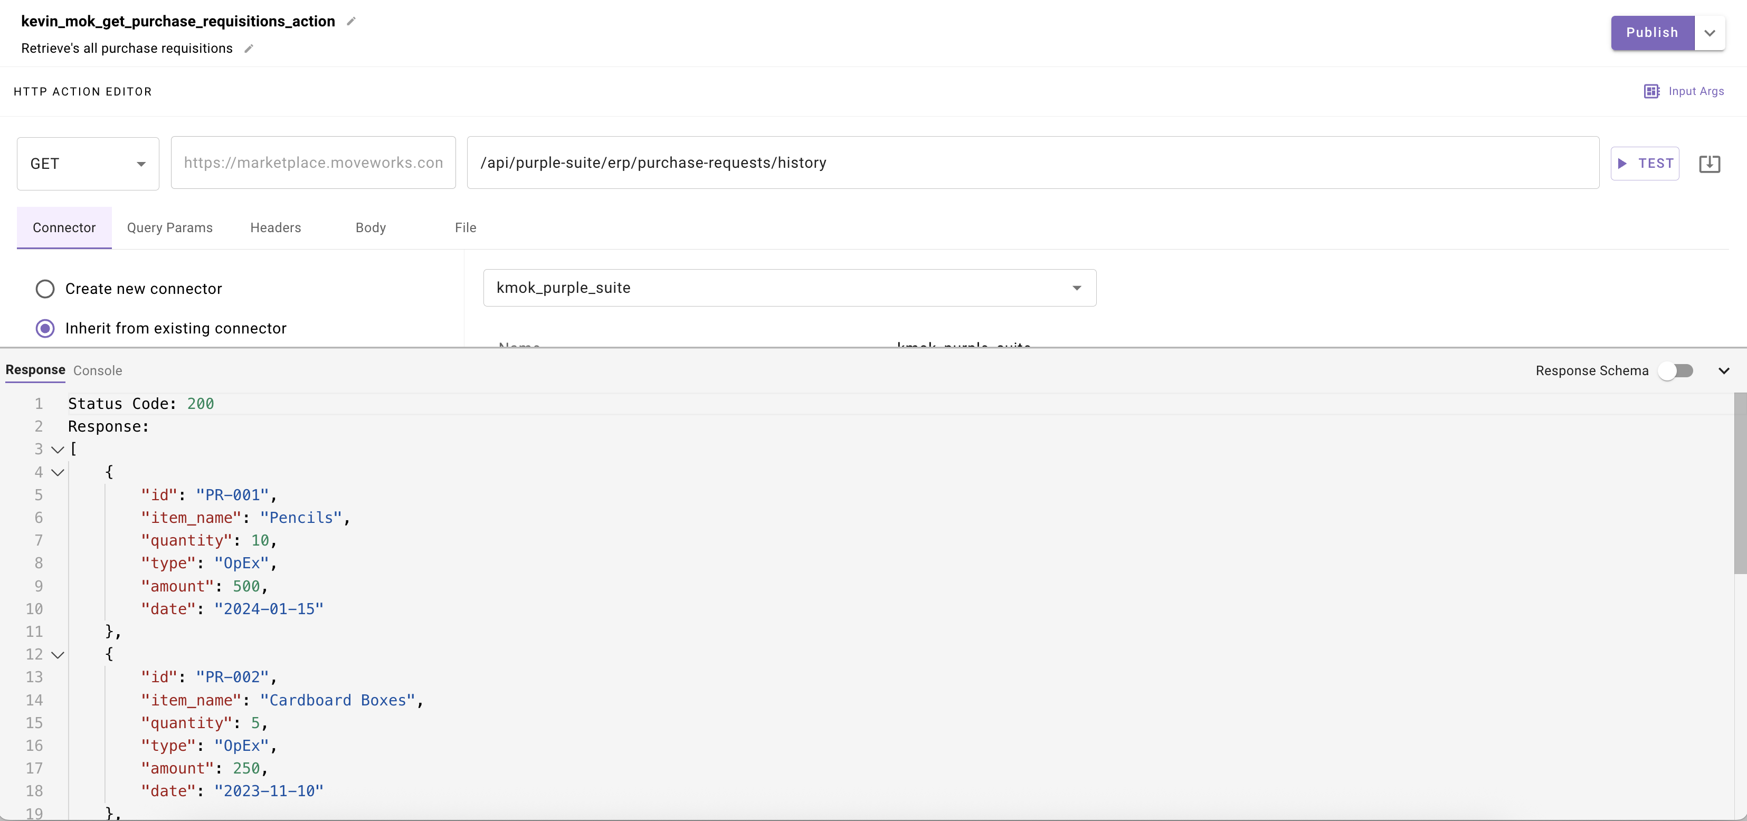This screenshot has width=1747, height=821.
Task: Click the Input Args grid icon
Action: [x=1651, y=91]
